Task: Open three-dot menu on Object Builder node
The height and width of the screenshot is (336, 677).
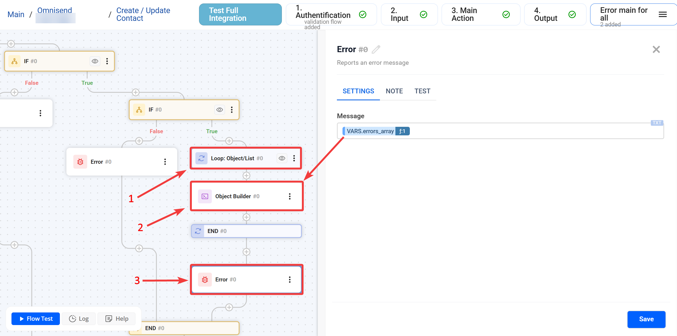Action: 290,196
